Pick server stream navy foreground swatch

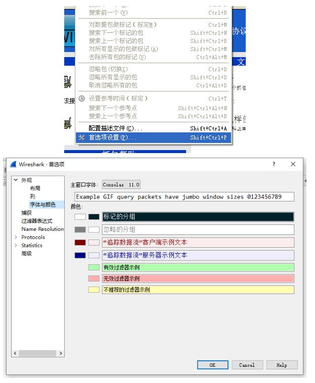pyautogui.click(x=80, y=255)
